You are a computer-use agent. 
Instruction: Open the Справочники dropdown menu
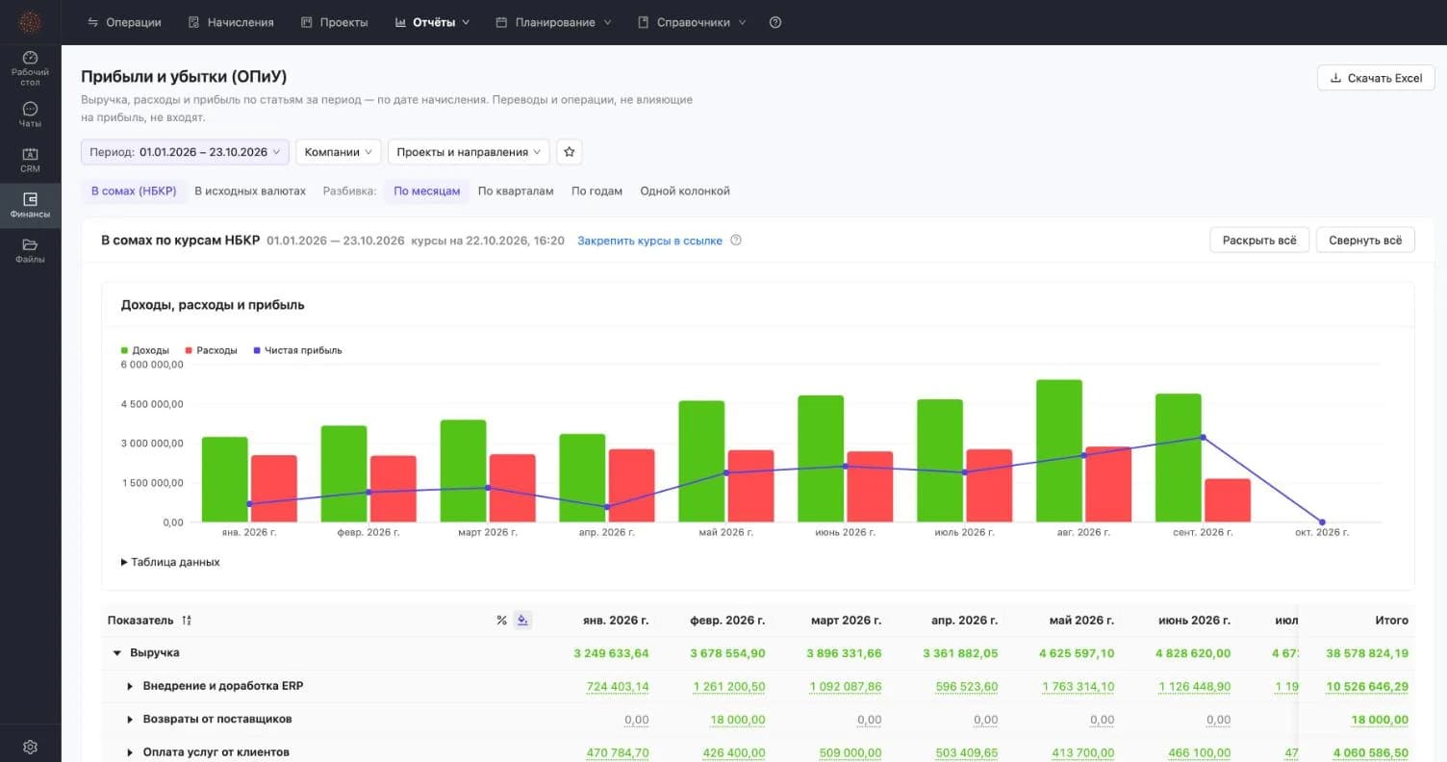tap(692, 22)
